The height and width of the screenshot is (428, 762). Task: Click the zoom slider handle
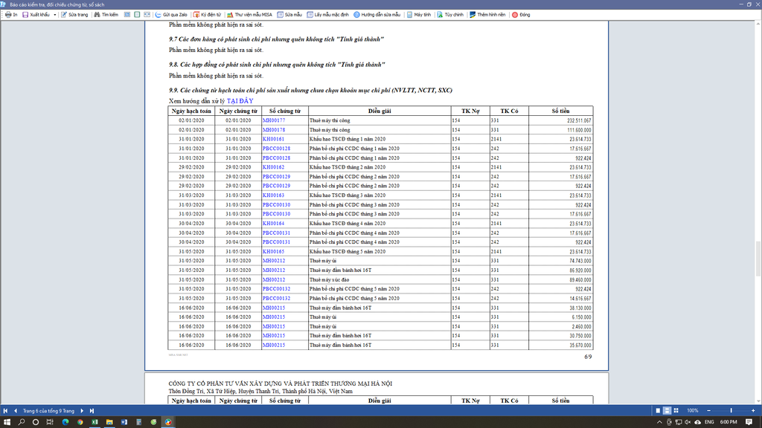coord(731,410)
